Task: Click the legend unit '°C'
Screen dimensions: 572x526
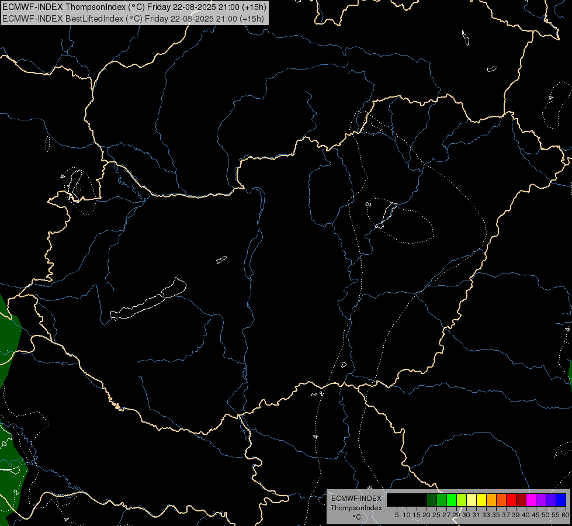Action: pos(356,517)
